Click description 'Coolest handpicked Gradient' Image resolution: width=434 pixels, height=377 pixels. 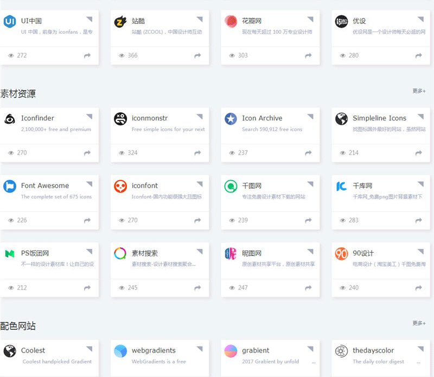[x=57, y=361]
